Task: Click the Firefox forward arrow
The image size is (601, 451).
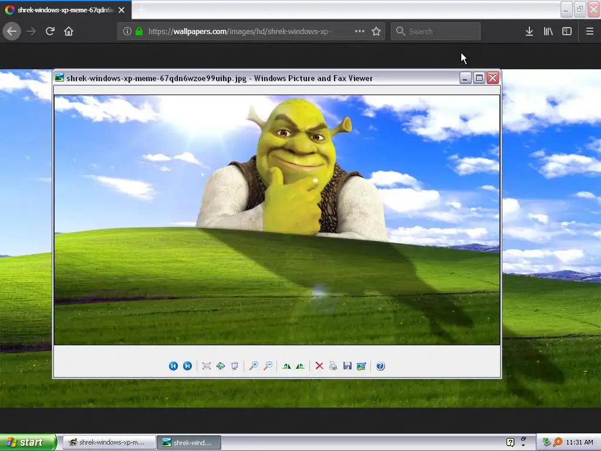Action: pos(31,31)
